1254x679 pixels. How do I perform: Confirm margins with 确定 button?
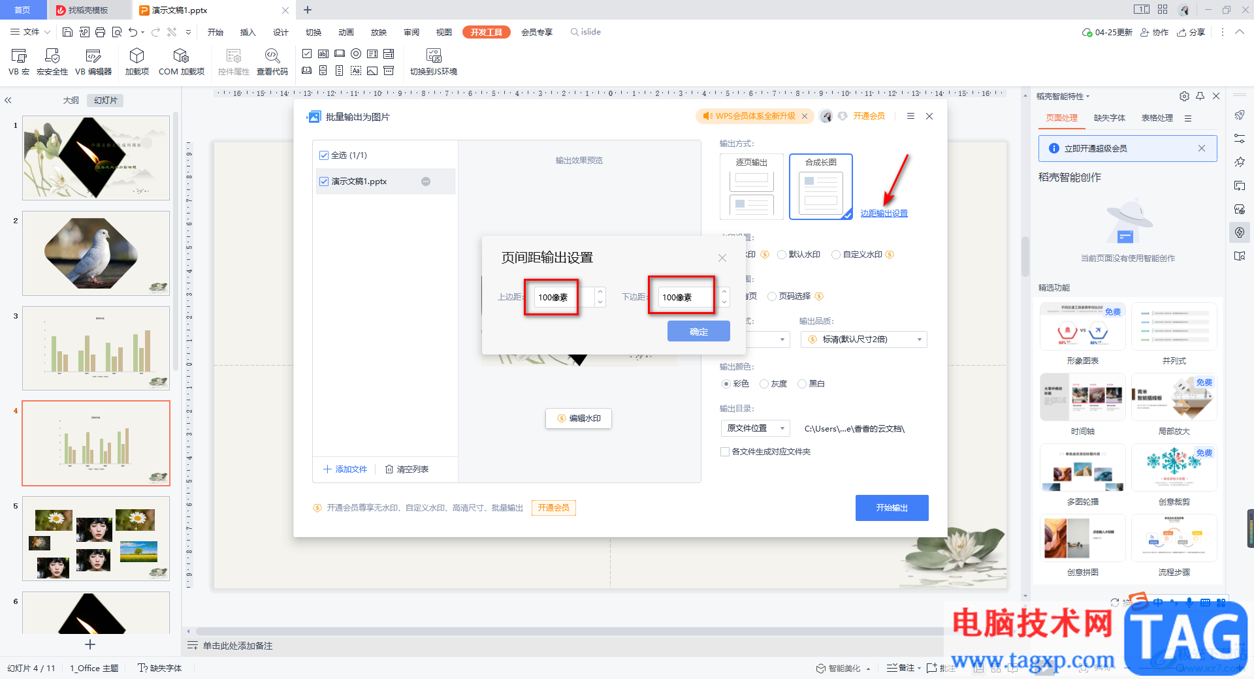(x=699, y=331)
